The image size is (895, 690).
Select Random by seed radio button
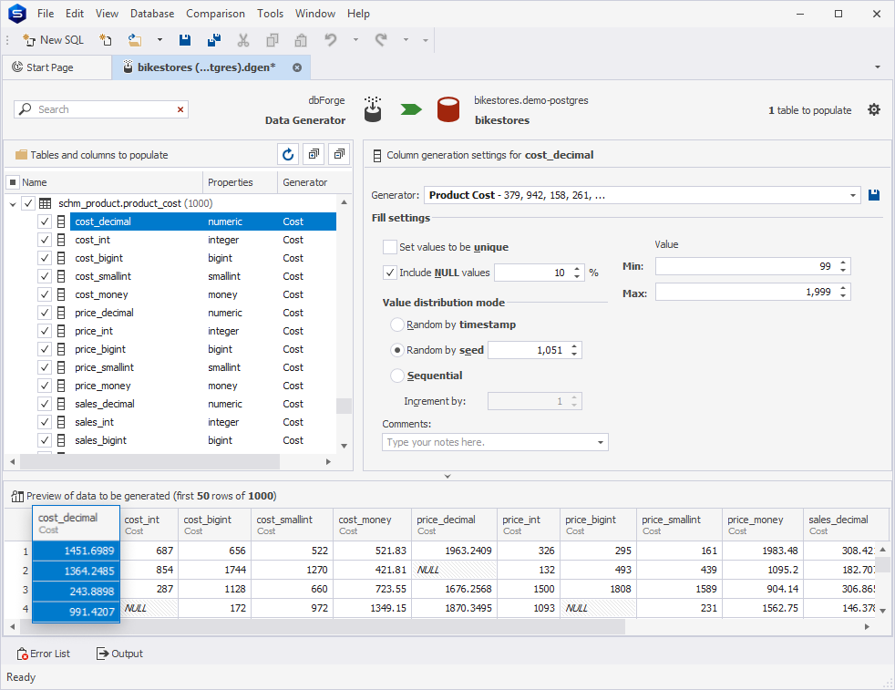pyautogui.click(x=397, y=350)
